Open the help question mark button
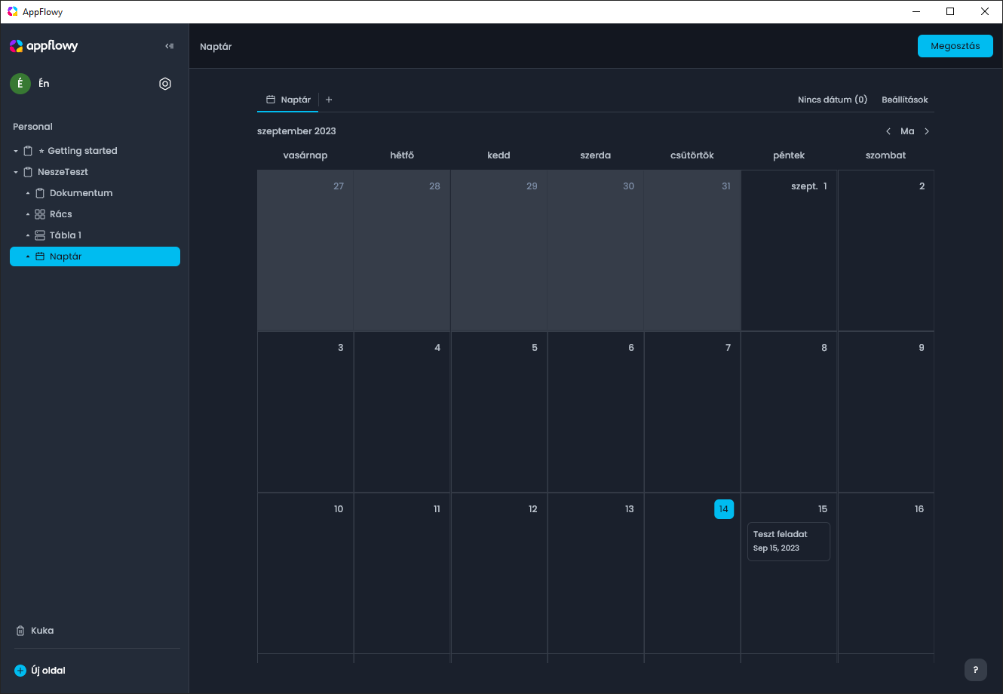Screen dimensions: 1003x694 tap(976, 670)
